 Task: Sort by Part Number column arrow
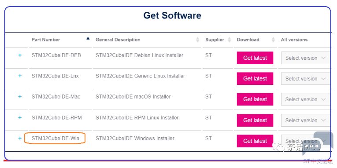click(x=88, y=38)
